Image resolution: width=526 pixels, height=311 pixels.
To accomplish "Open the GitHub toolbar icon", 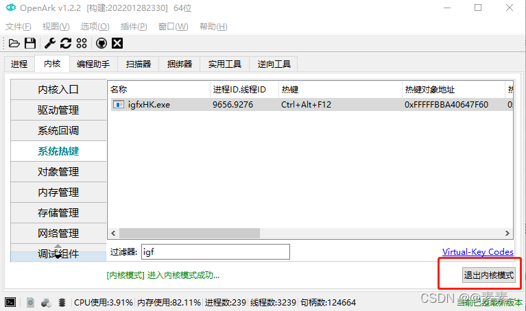I will pos(101,43).
